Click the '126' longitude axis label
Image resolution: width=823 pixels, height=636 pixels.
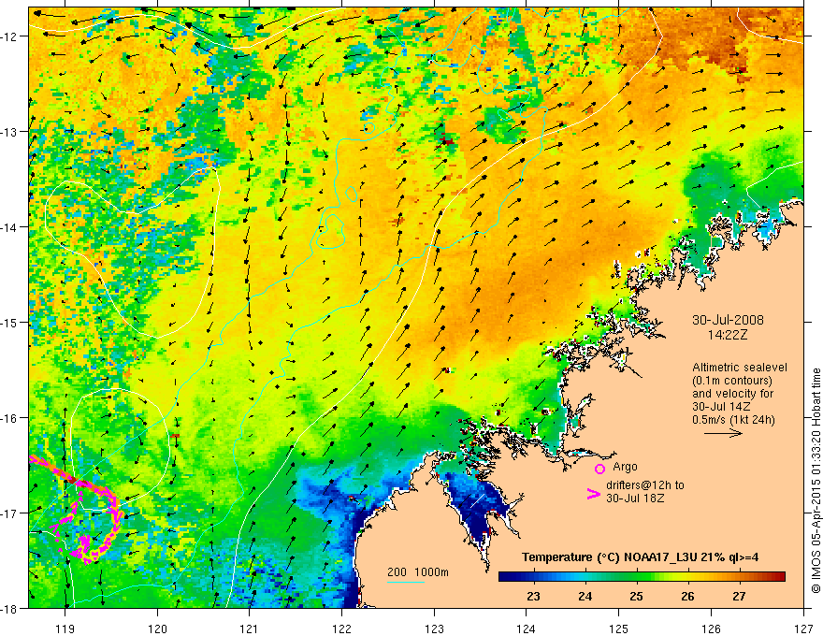(711, 629)
